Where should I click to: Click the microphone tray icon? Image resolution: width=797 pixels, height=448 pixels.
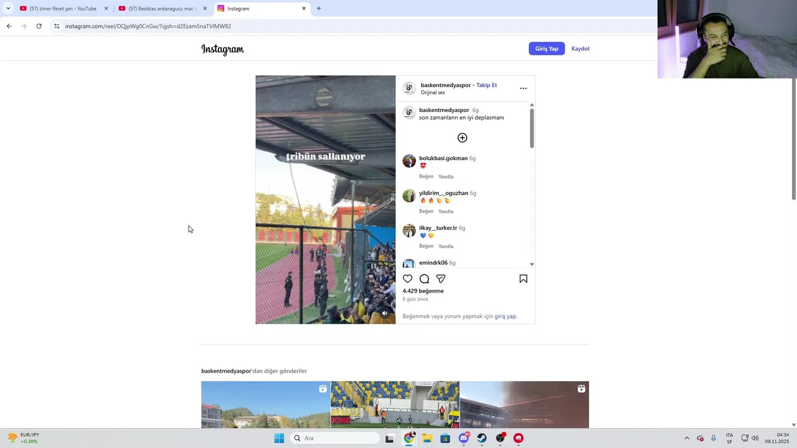(x=714, y=438)
